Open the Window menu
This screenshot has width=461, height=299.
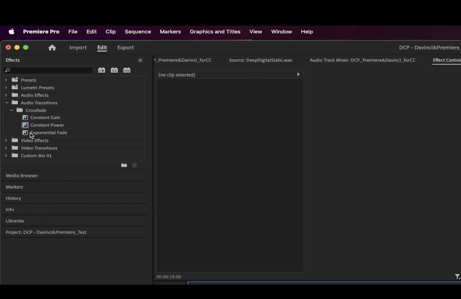tap(282, 32)
